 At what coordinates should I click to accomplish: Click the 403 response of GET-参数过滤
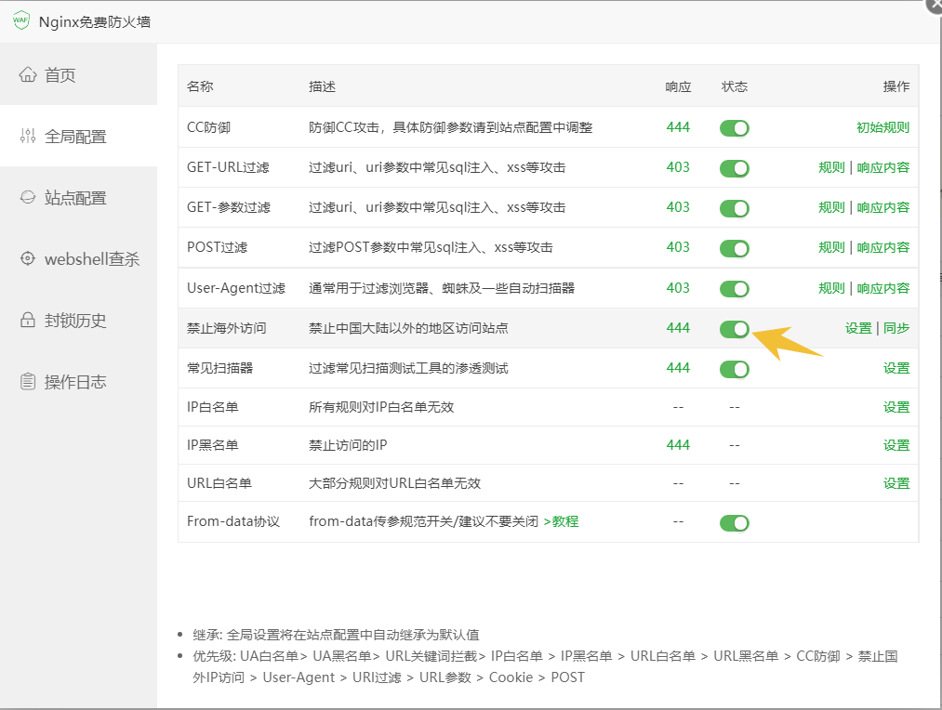(678, 207)
